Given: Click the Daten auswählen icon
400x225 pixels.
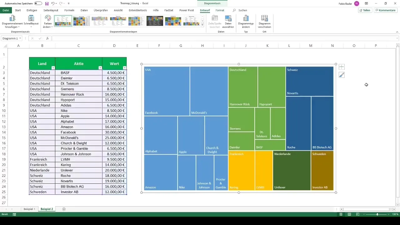Looking at the screenshot, I should [x=228, y=18].
